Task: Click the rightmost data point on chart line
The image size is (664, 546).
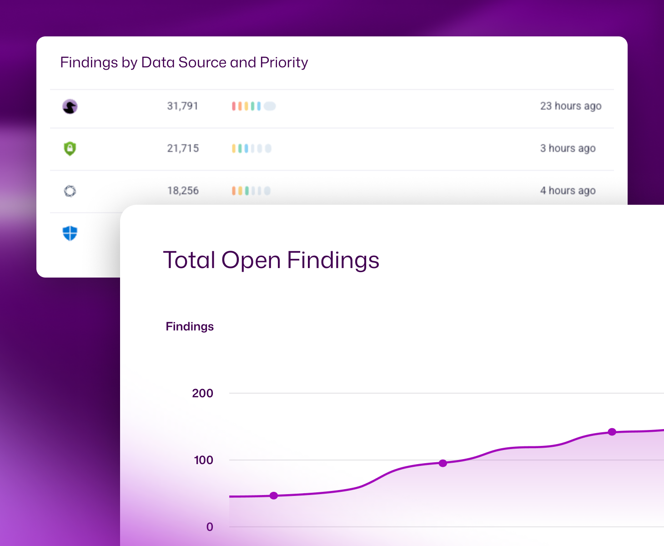Action: (x=612, y=432)
